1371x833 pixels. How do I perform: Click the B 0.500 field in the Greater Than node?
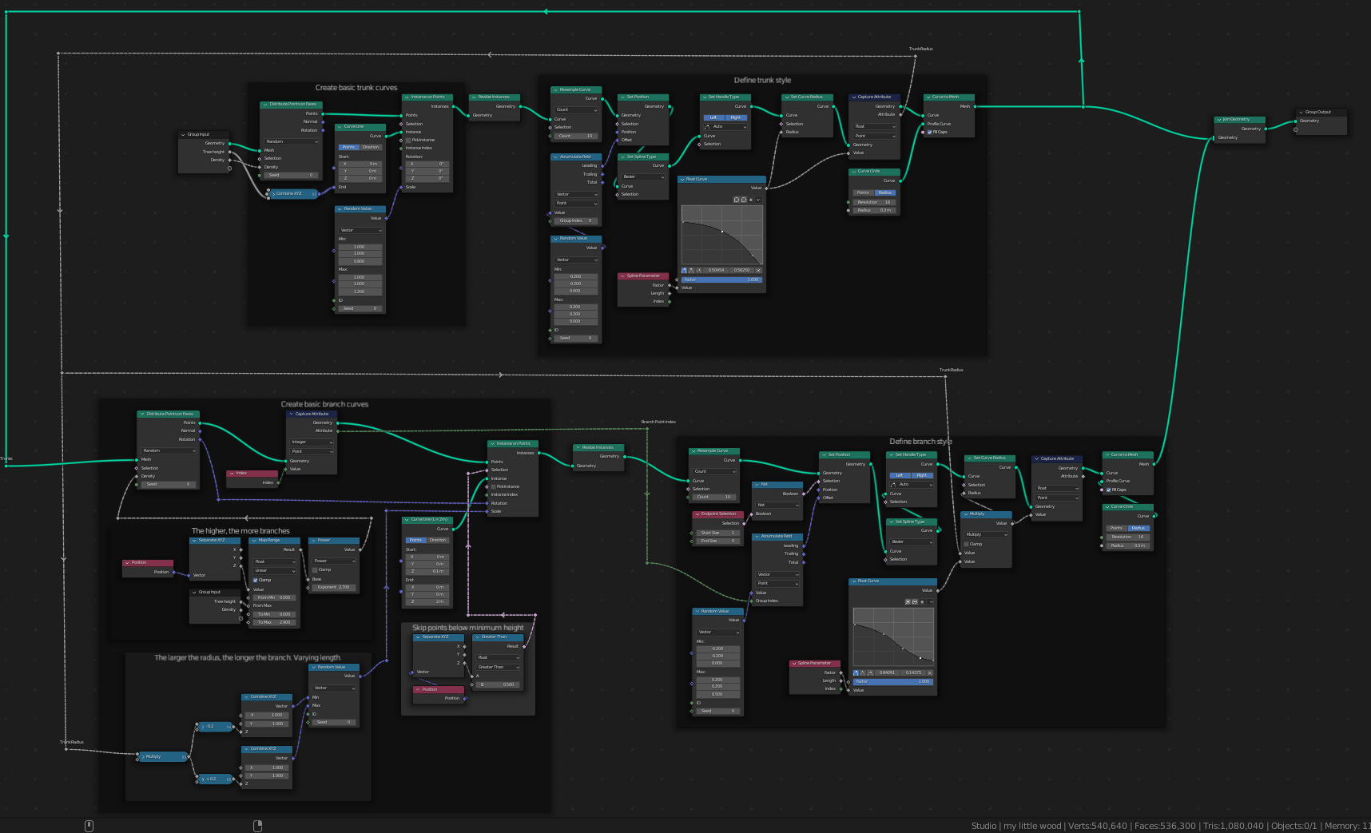click(498, 684)
